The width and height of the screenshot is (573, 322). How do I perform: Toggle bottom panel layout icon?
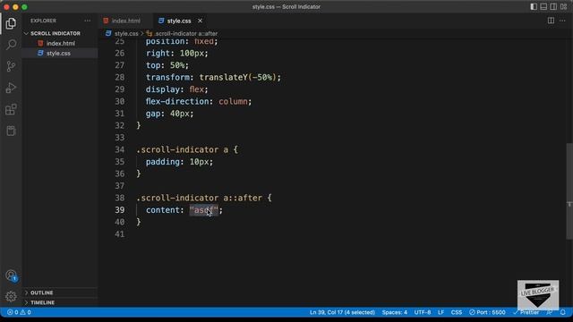click(543, 6)
